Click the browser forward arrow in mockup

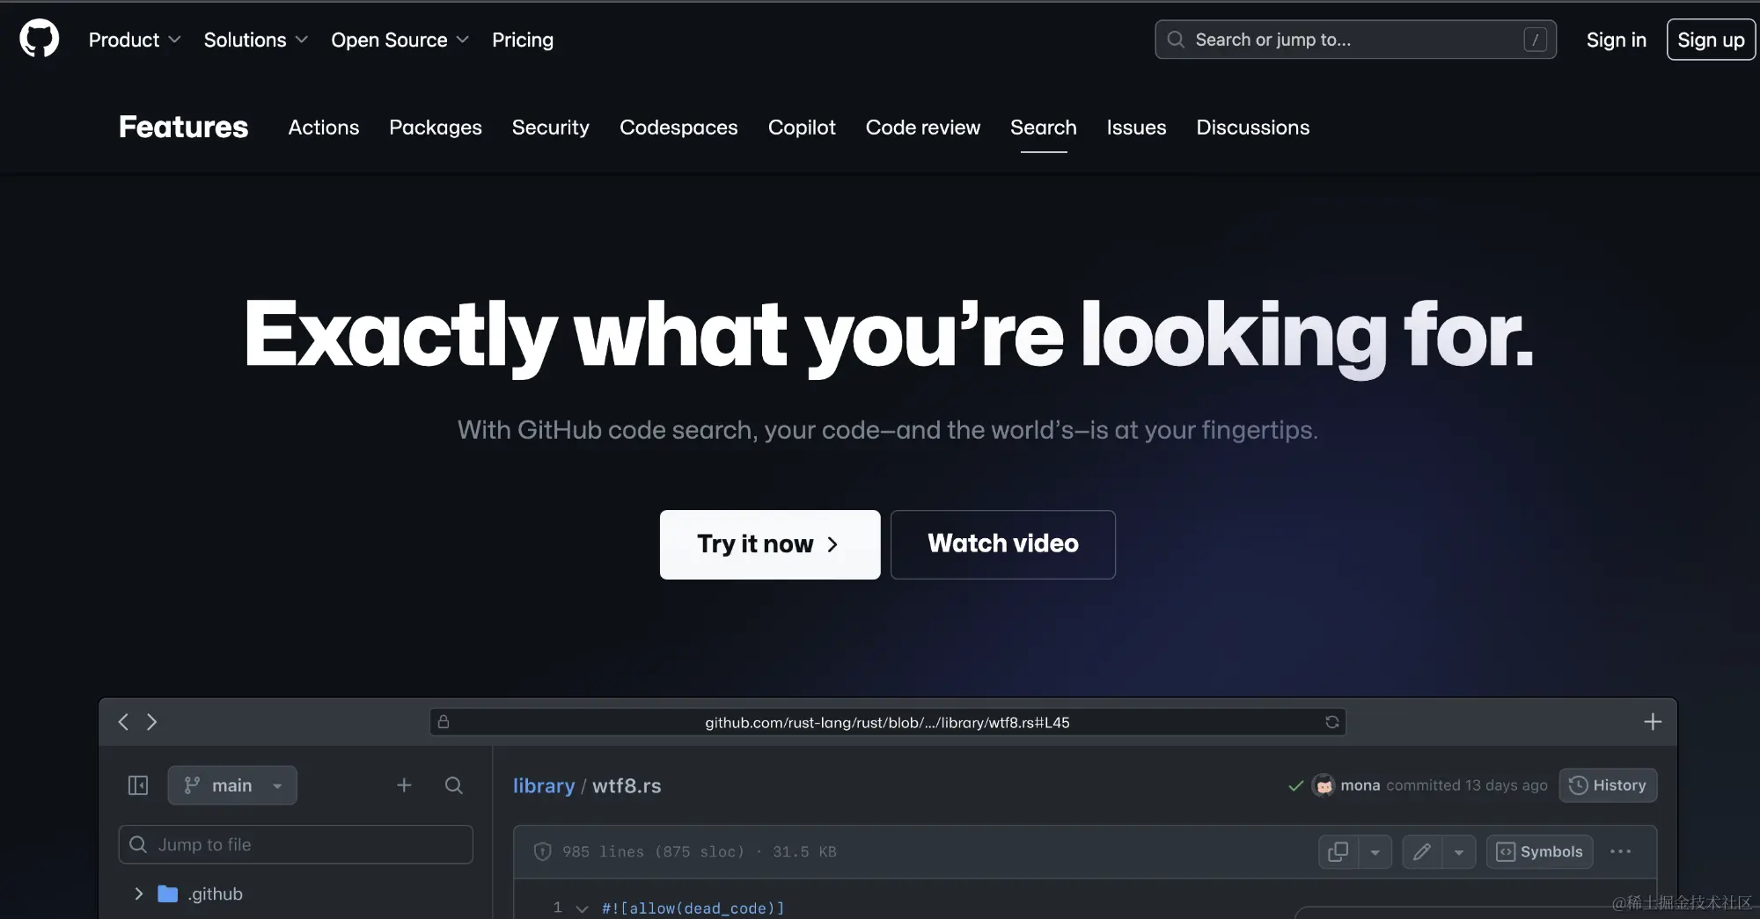[152, 722]
